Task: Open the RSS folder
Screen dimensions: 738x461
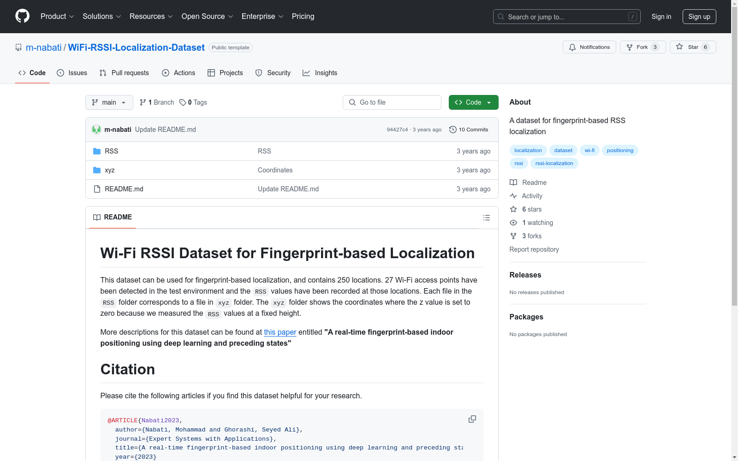Action: click(x=111, y=151)
